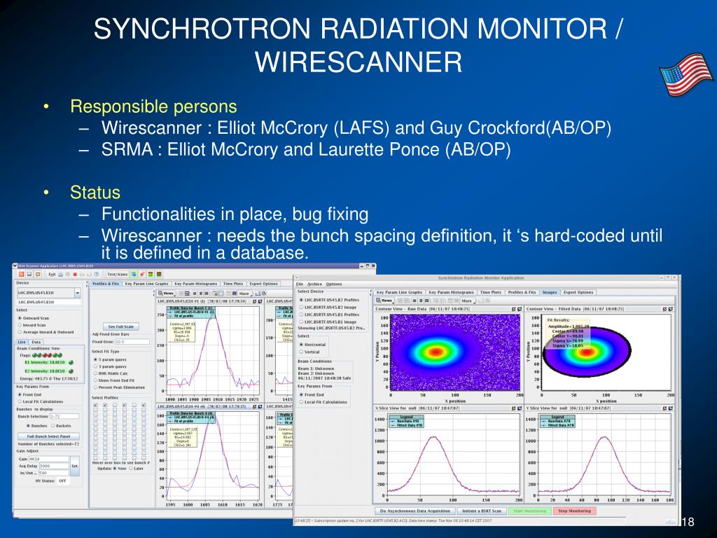Click the red stop square in Wire Scanner toolbar

(75, 275)
